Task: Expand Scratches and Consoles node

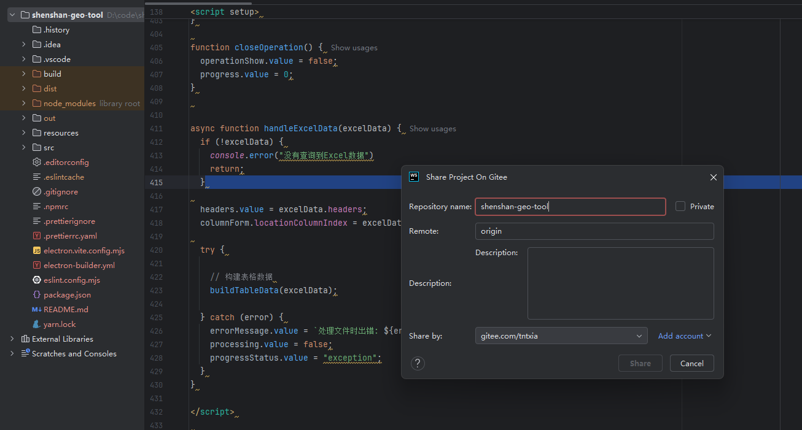Action: (x=12, y=354)
